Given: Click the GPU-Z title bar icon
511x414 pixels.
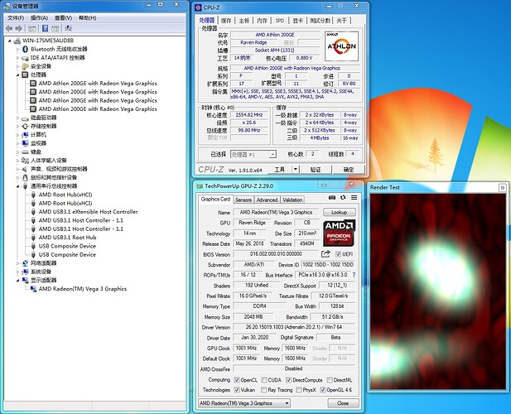Looking at the screenshot, I should pos(200,186).
